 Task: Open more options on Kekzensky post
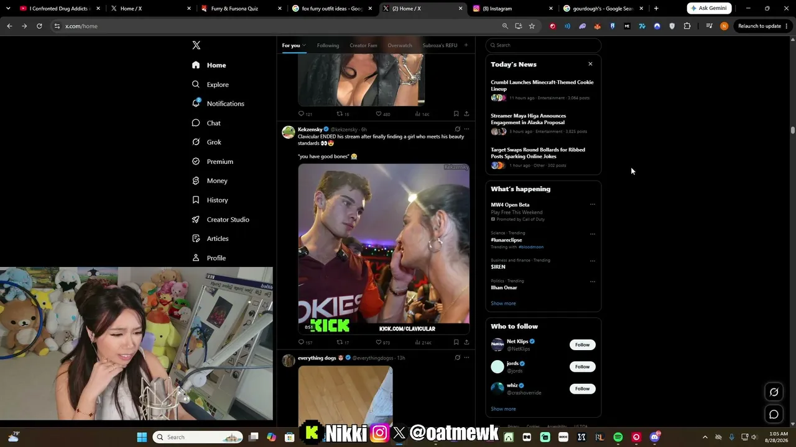point(466,129)
